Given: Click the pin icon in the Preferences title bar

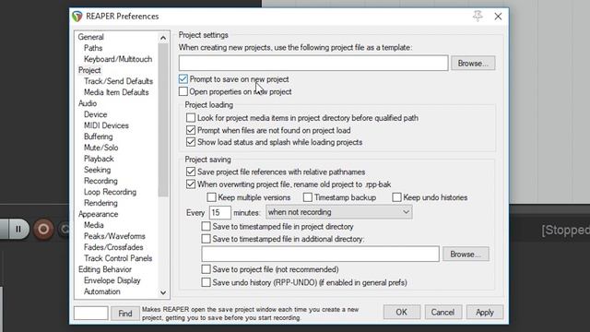Looking at the screenshot, I should coord(478,16).
